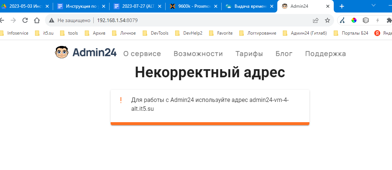Open the Админ24 (Гитлаб) bookmark folder
The height and width of the screenshot is (170, 392).
click(x=305, y=33)
